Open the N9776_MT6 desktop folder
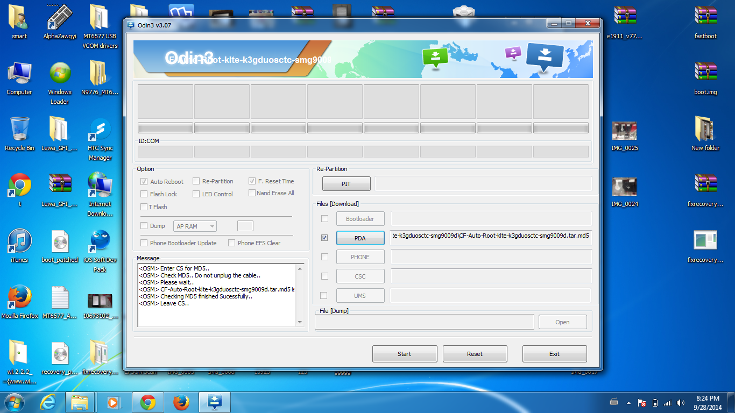The width and height of the screenshot is (735, 413). click(100, 78)
